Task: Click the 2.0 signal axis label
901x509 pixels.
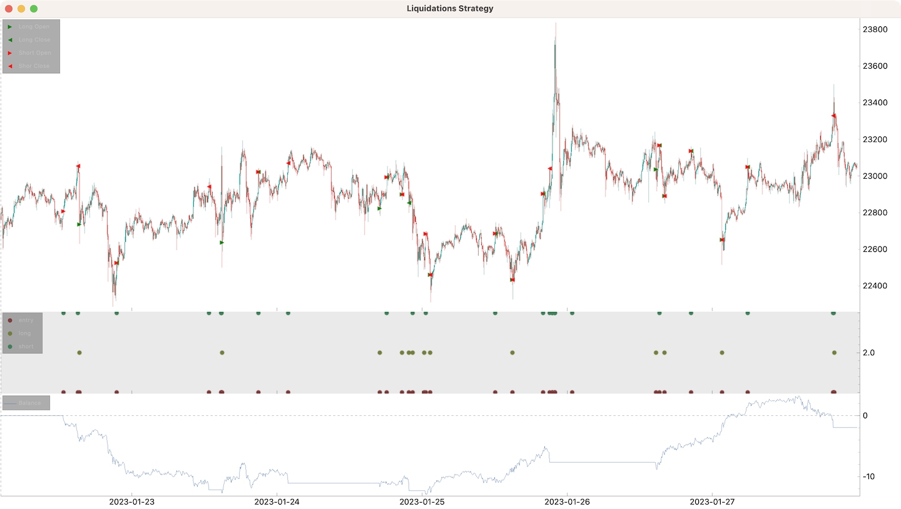Action: coord(870,353)
